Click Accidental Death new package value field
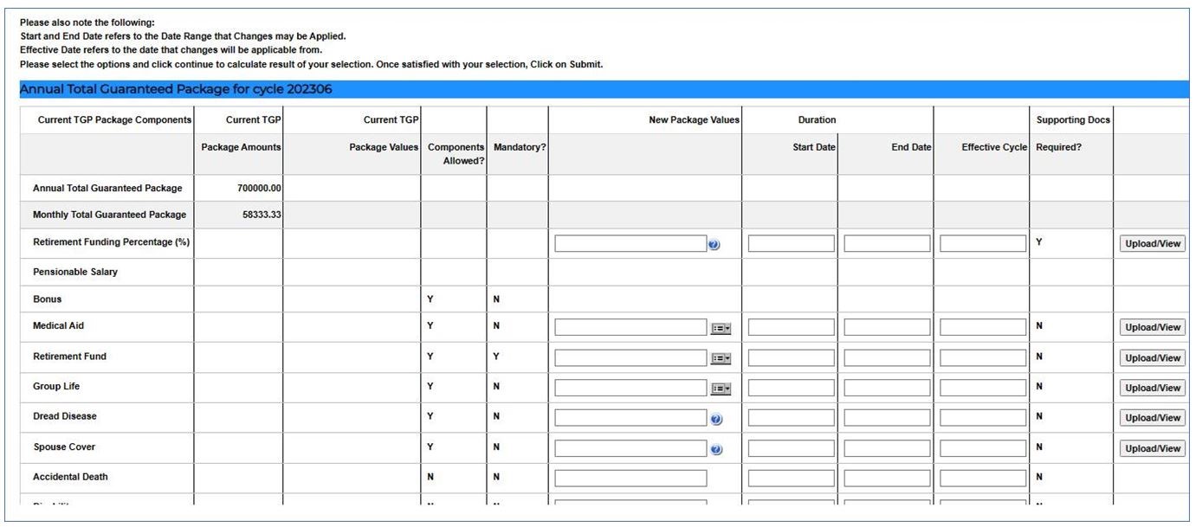 (630, 479)
